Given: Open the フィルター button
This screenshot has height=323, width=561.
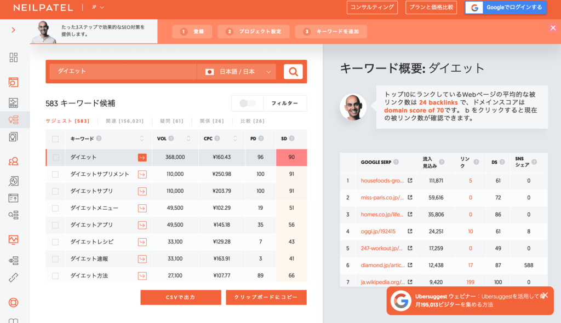Looking at the screenshot, I should [x=285, y=103].
